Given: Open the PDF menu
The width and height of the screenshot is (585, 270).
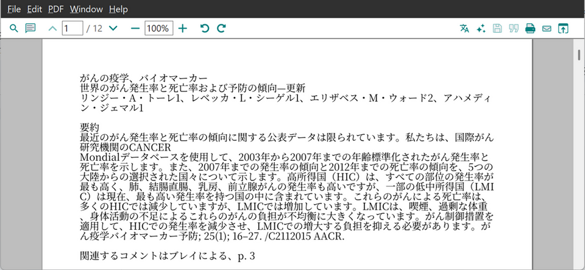Looking at the screenshot, I should click(x=55, y=9).
